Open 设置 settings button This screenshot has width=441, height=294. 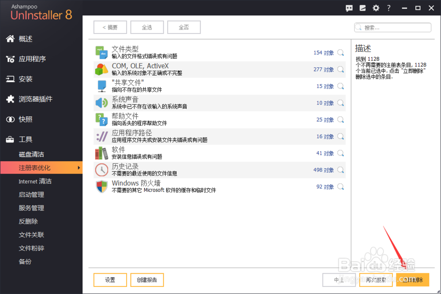(x=110, y=280)
